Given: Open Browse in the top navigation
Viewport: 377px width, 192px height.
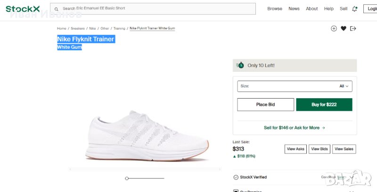Looking at the screenshot, I should (275, 9).
